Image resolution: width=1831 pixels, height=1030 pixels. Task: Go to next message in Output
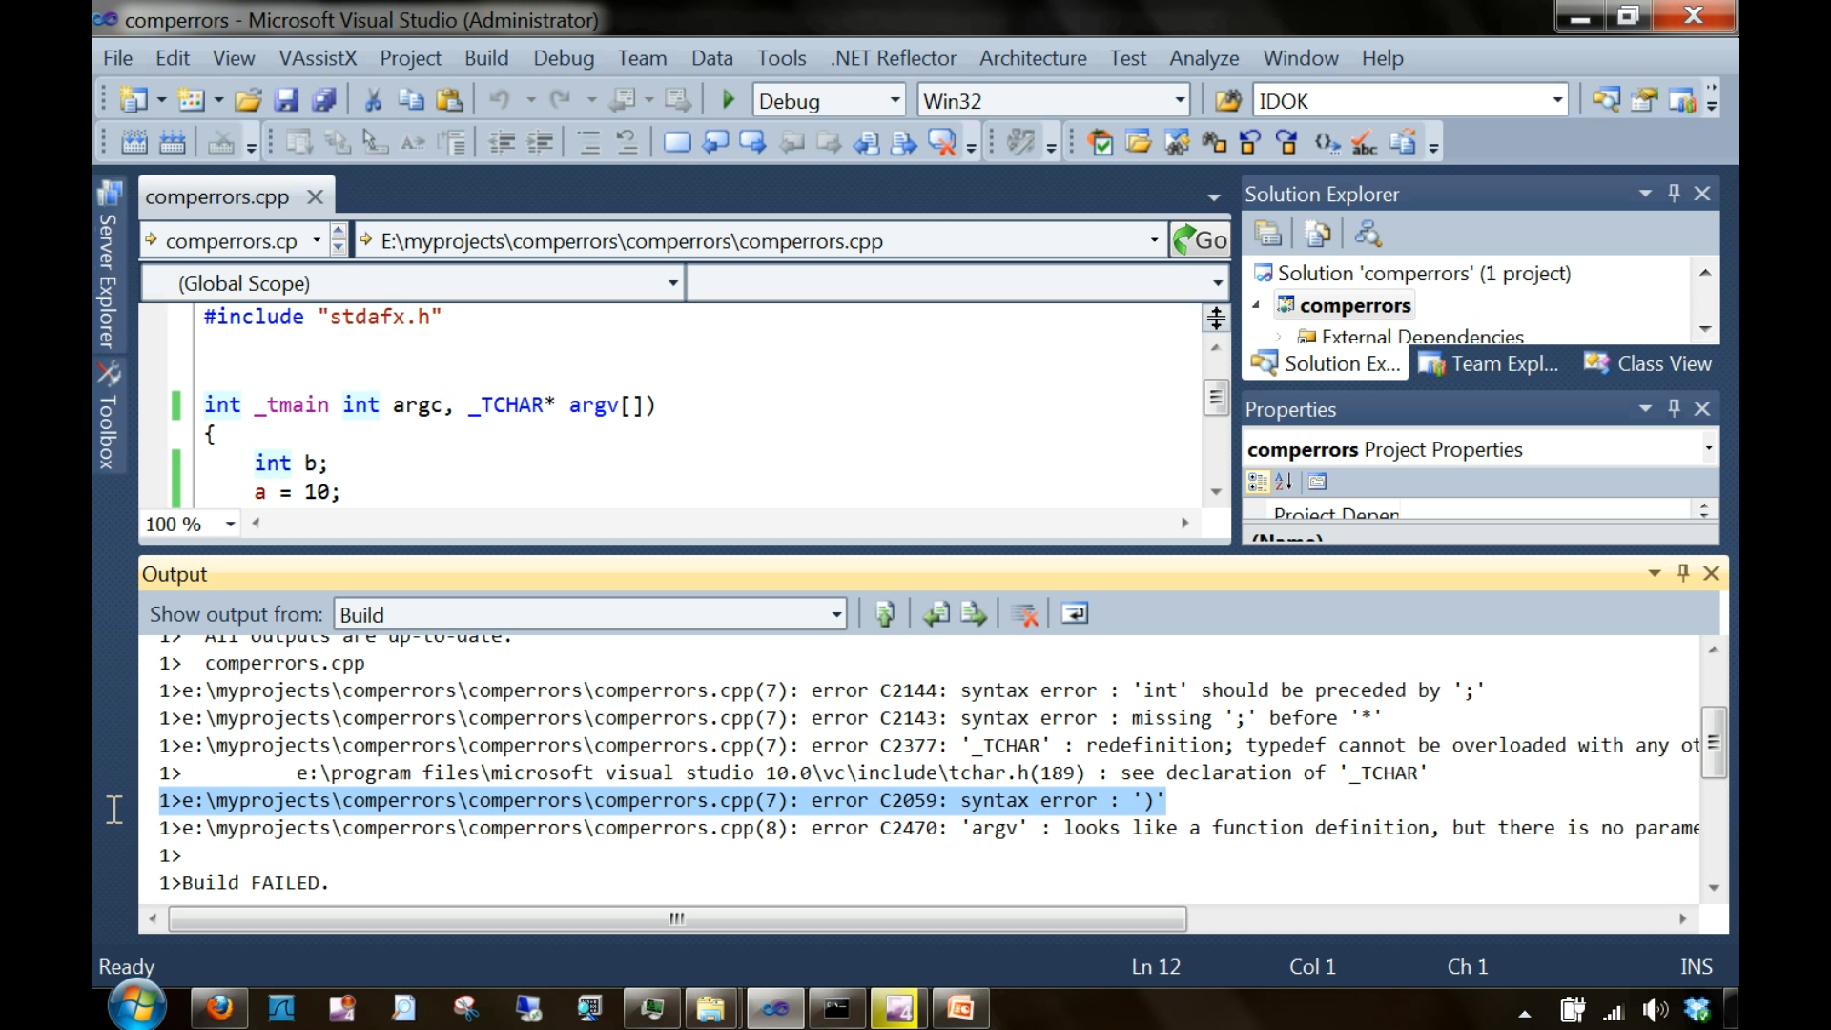click(974, 614)
